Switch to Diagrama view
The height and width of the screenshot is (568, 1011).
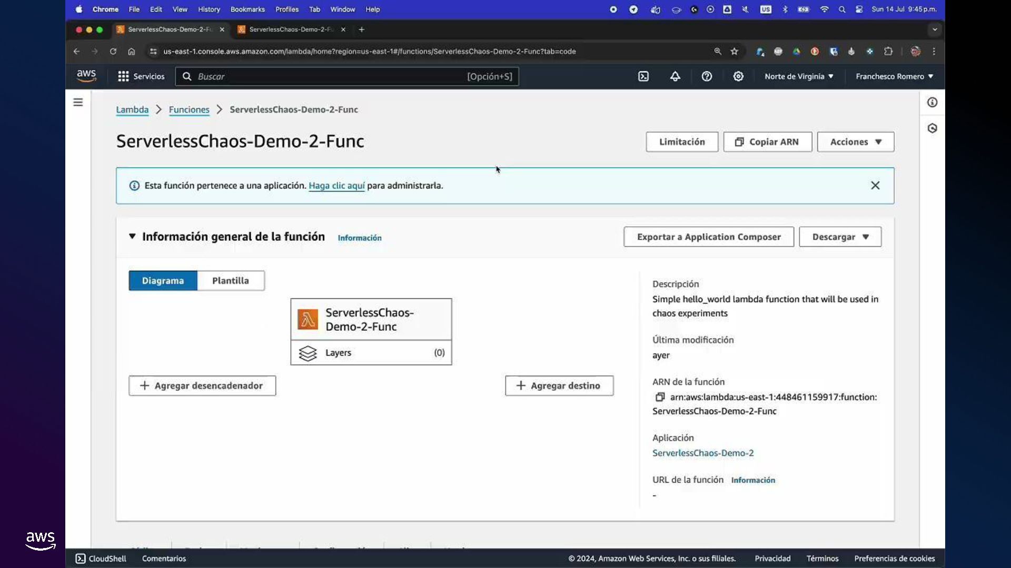tap(163, 281)
